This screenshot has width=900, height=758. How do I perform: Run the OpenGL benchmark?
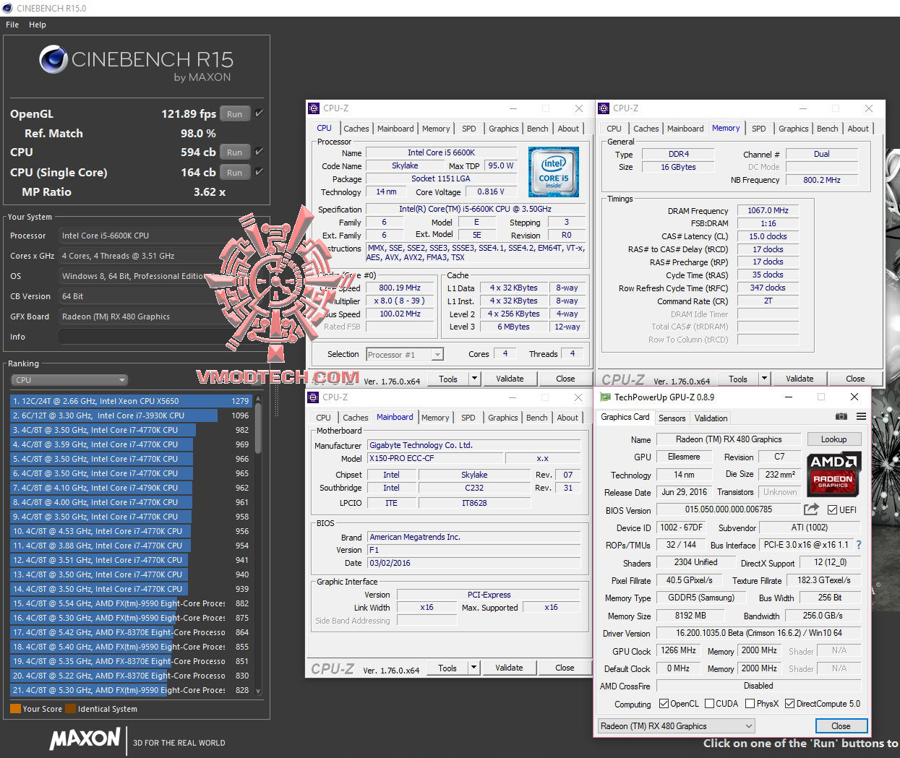pos(235,113)
